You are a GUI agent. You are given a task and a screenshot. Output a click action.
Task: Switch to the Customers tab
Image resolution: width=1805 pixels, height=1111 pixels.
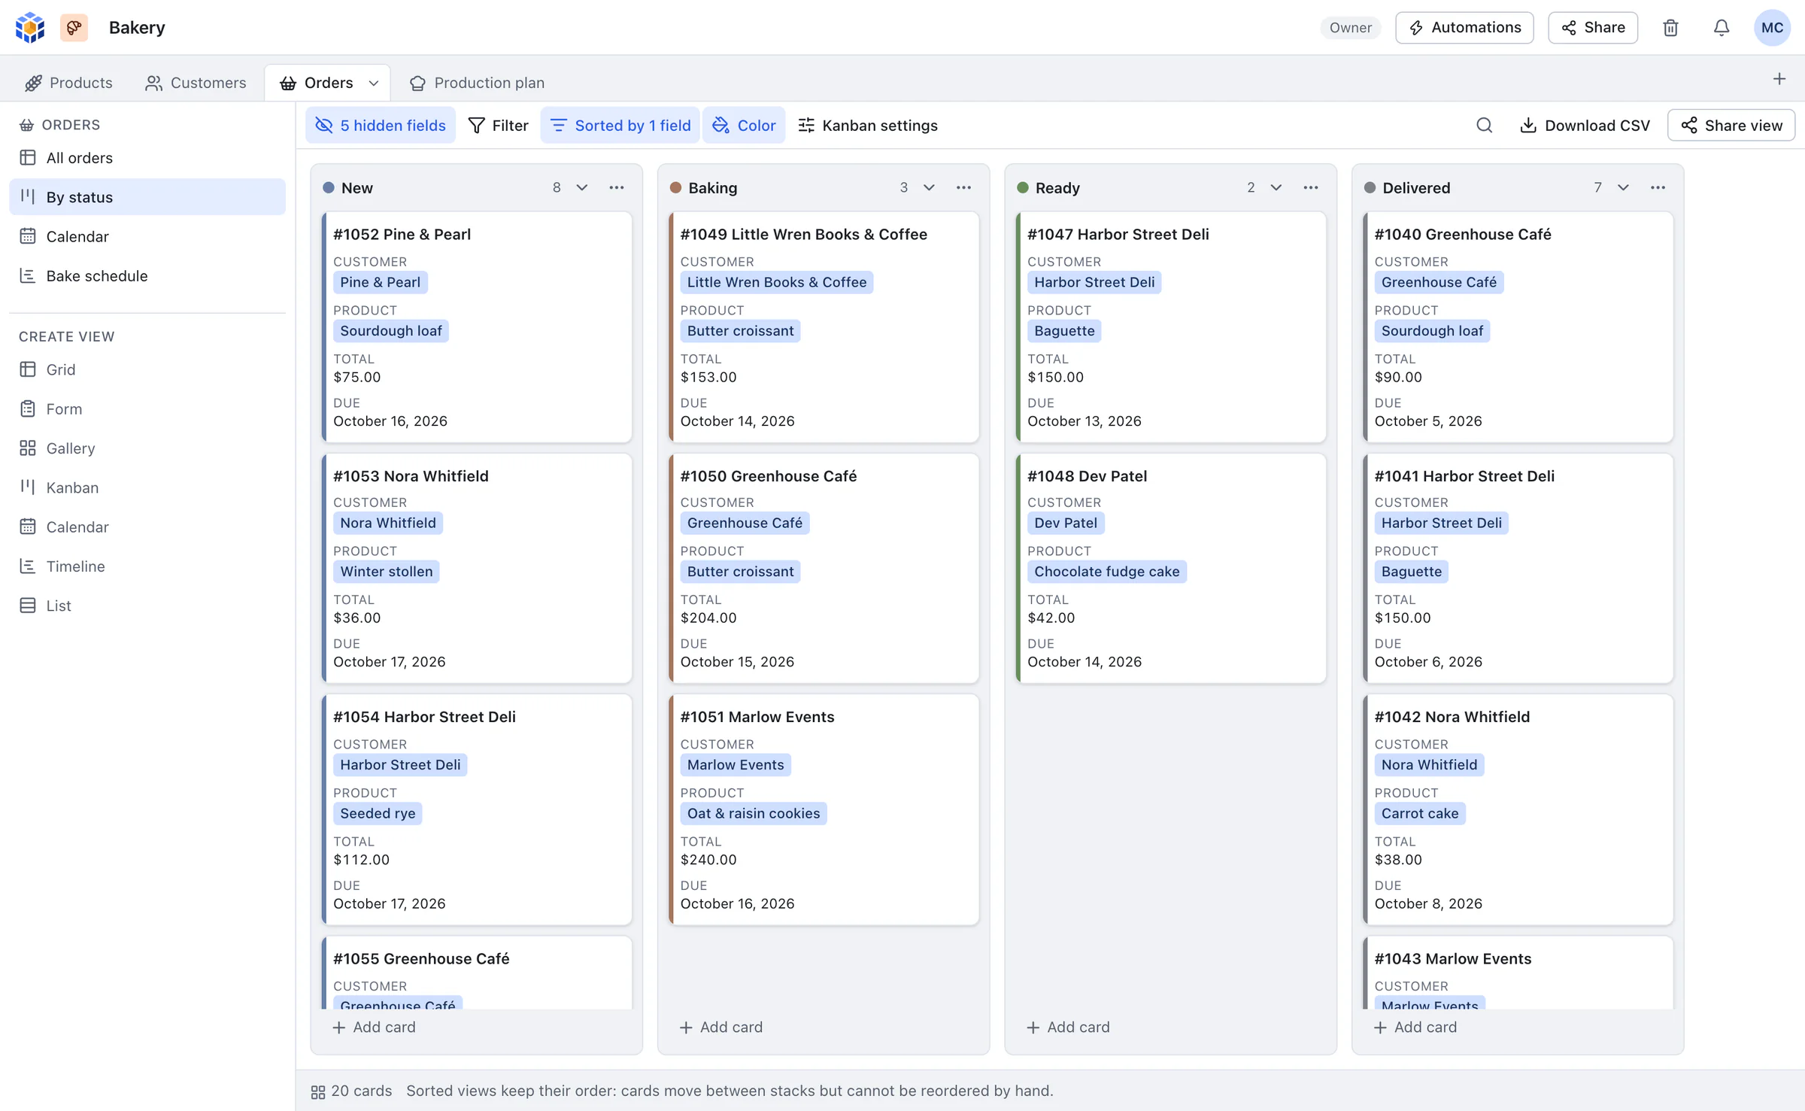point(196,83)
